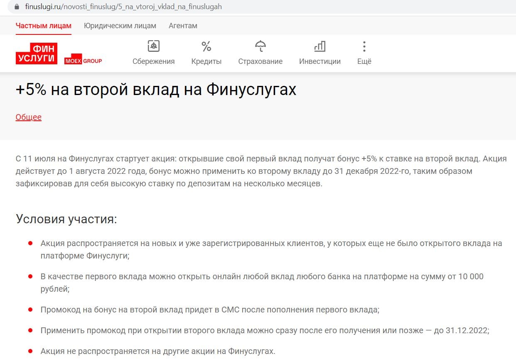Screen dimensions: 516x361
Task: Click the 'Условия участия:' section heading
Action: click(66, 219)
